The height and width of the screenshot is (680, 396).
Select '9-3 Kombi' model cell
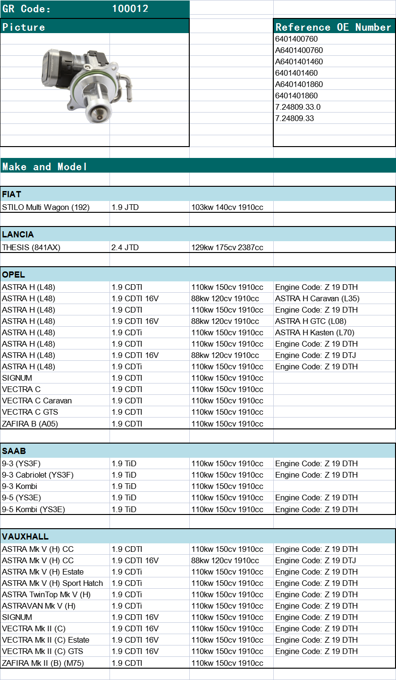[x=19, y=486]
